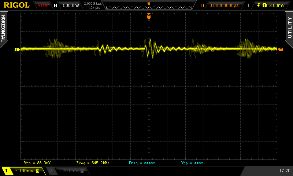Screen dimensions: 293x176
Task: Click the 2.000GSa/s sample rate readout
Action: click(x=93, y=4)
